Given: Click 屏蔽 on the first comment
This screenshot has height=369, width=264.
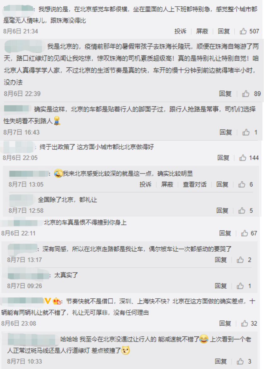Looking at the screenshot, I should click(202, 31).
